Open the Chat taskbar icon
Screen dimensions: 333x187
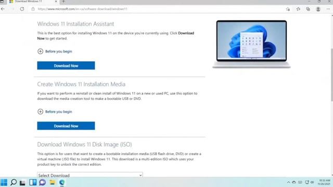tap(43, 182)
